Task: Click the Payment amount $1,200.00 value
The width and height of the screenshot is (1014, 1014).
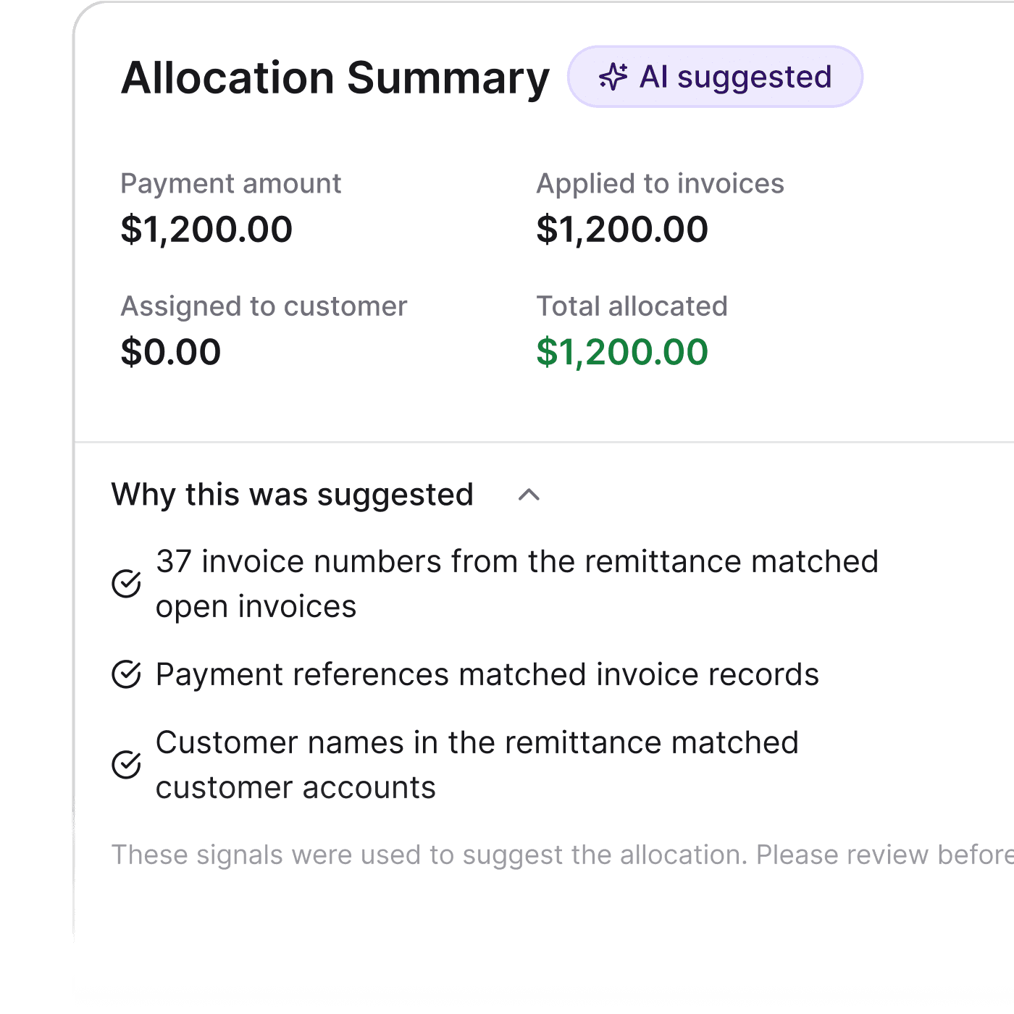Action: click(x=206, y=230)
